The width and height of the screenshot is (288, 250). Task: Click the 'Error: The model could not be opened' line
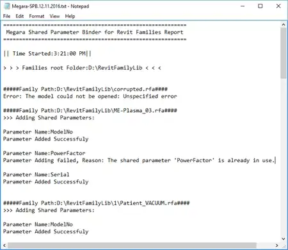(x=90, y=96)
